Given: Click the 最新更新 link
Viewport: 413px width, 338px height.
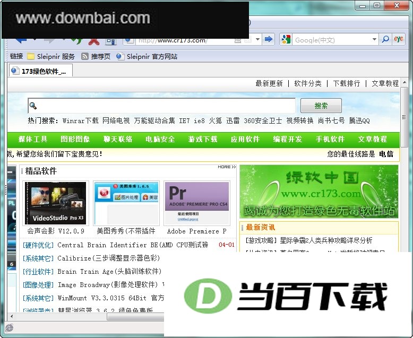Looking at the screenshot, I should tap(269, 83).
